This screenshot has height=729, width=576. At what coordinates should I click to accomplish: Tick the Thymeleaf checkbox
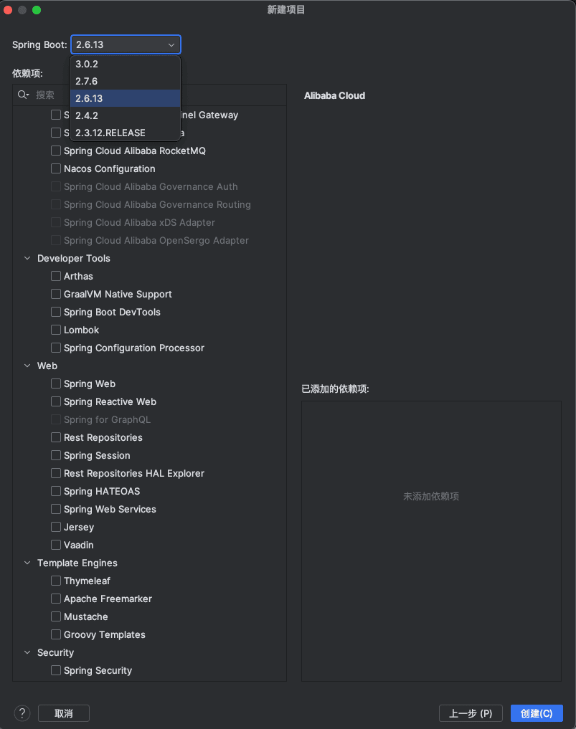click(x=56, y=581)
